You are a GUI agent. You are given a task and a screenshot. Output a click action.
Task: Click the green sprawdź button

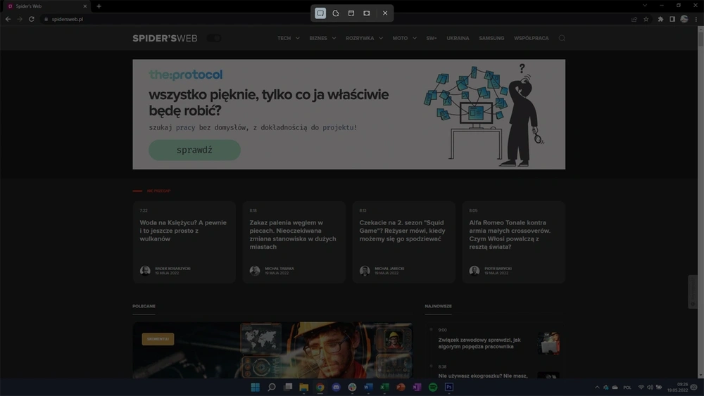pyautogui.click(x=194, y=150)
